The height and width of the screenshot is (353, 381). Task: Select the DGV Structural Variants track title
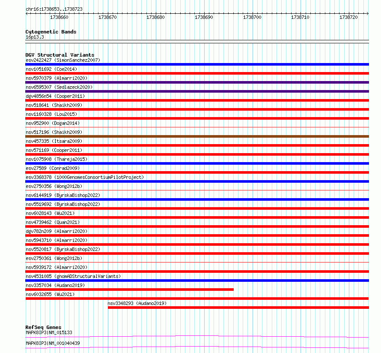[x=60, y=55]
